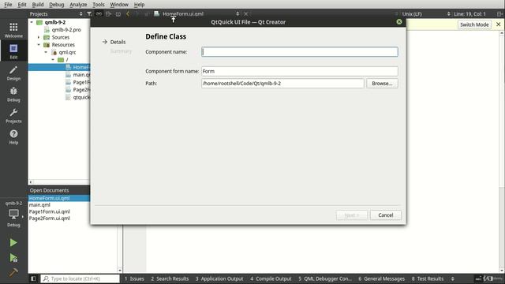Open Design mode in the sidebar

click(x=13, y=73)
